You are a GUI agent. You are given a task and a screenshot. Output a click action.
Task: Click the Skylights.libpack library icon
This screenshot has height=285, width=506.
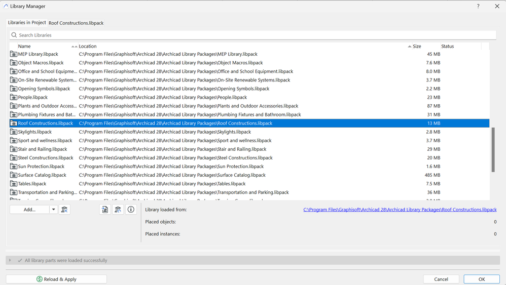pos(14,132)
